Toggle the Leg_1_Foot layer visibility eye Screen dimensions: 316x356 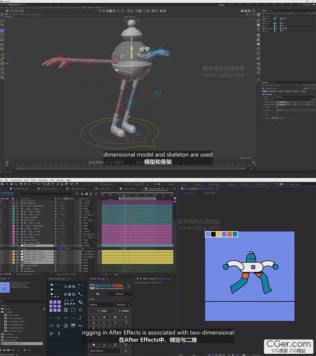(1, 220)
